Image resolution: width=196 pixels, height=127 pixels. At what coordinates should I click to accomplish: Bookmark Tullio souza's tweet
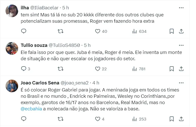click(x=171, y=69)
